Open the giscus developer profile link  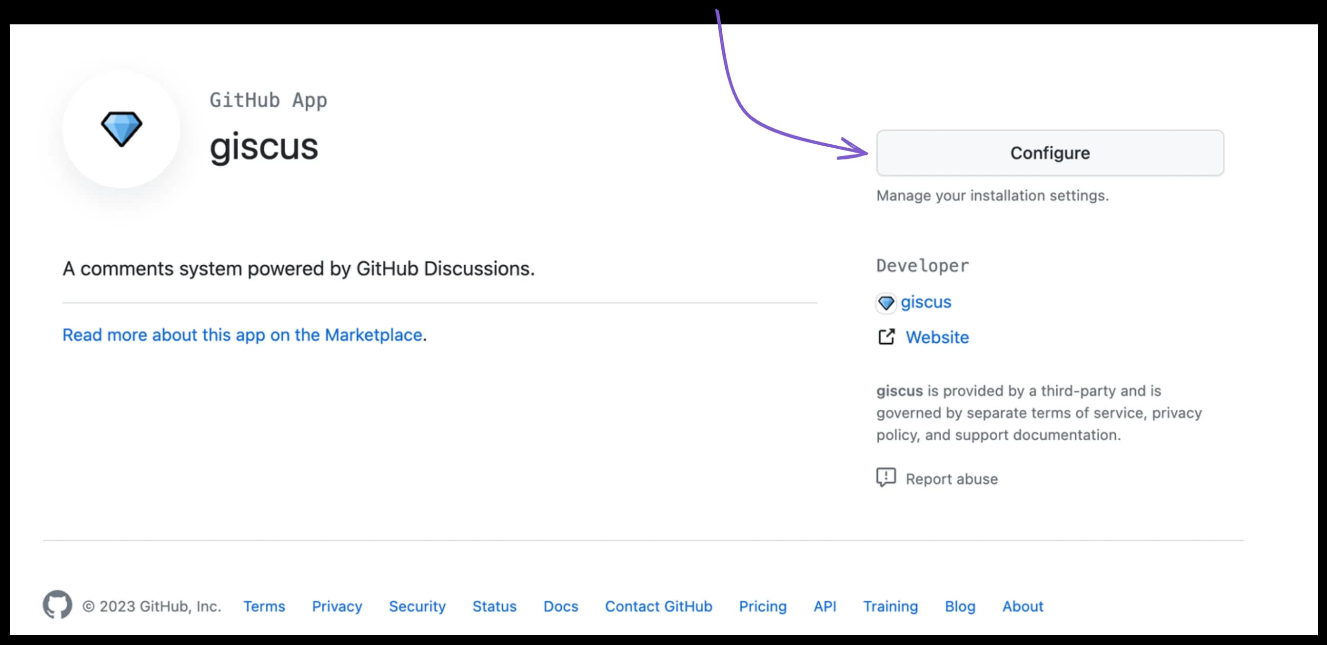point(926,302)
